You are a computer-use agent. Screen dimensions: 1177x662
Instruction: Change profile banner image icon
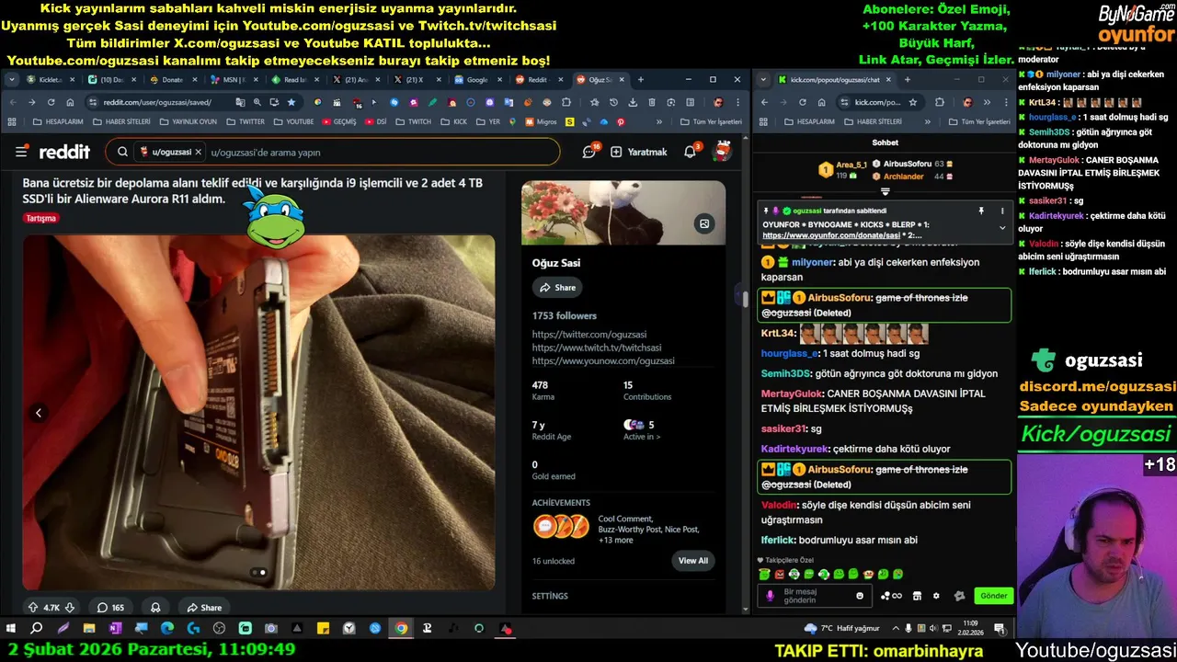[x=704, y=223]
